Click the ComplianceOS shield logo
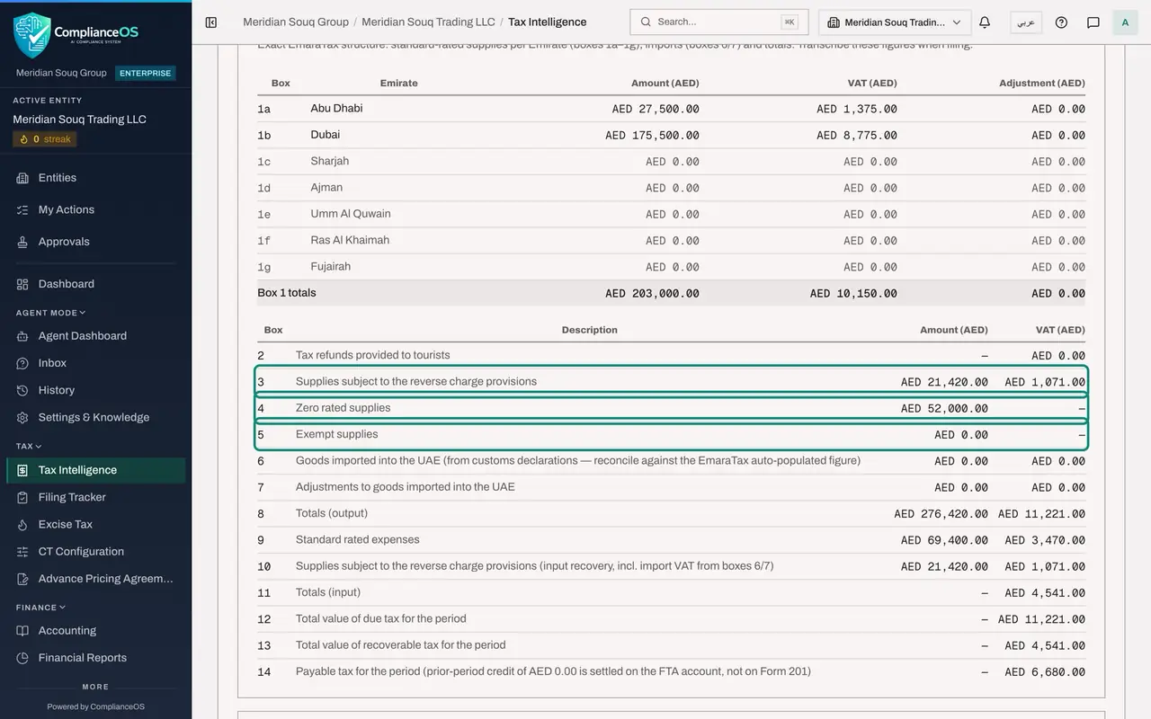 tap(31, 34)
